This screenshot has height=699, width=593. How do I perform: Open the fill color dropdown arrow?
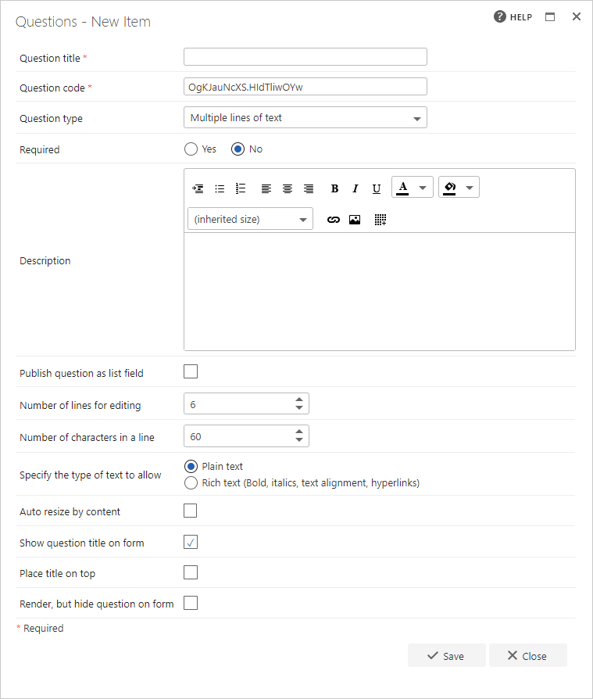[x=470, y=188]
